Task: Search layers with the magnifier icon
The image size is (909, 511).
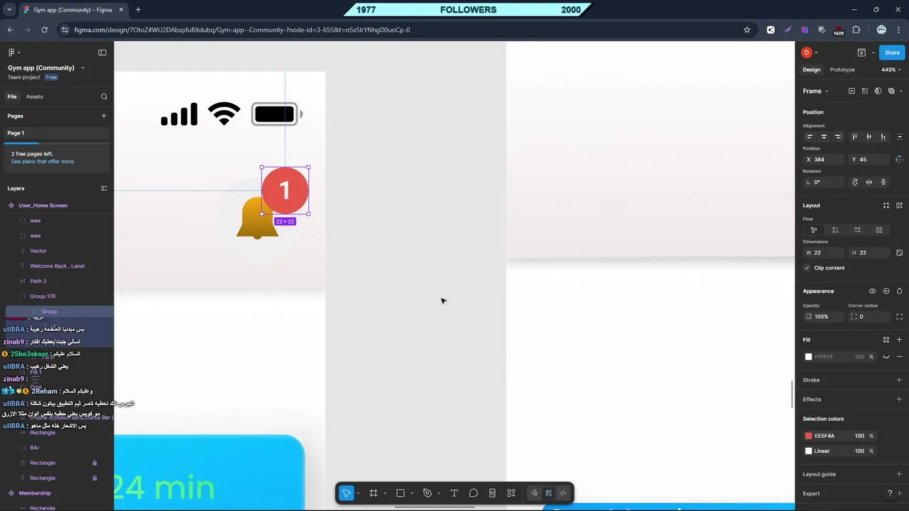Action: click(x=104, y=97)
